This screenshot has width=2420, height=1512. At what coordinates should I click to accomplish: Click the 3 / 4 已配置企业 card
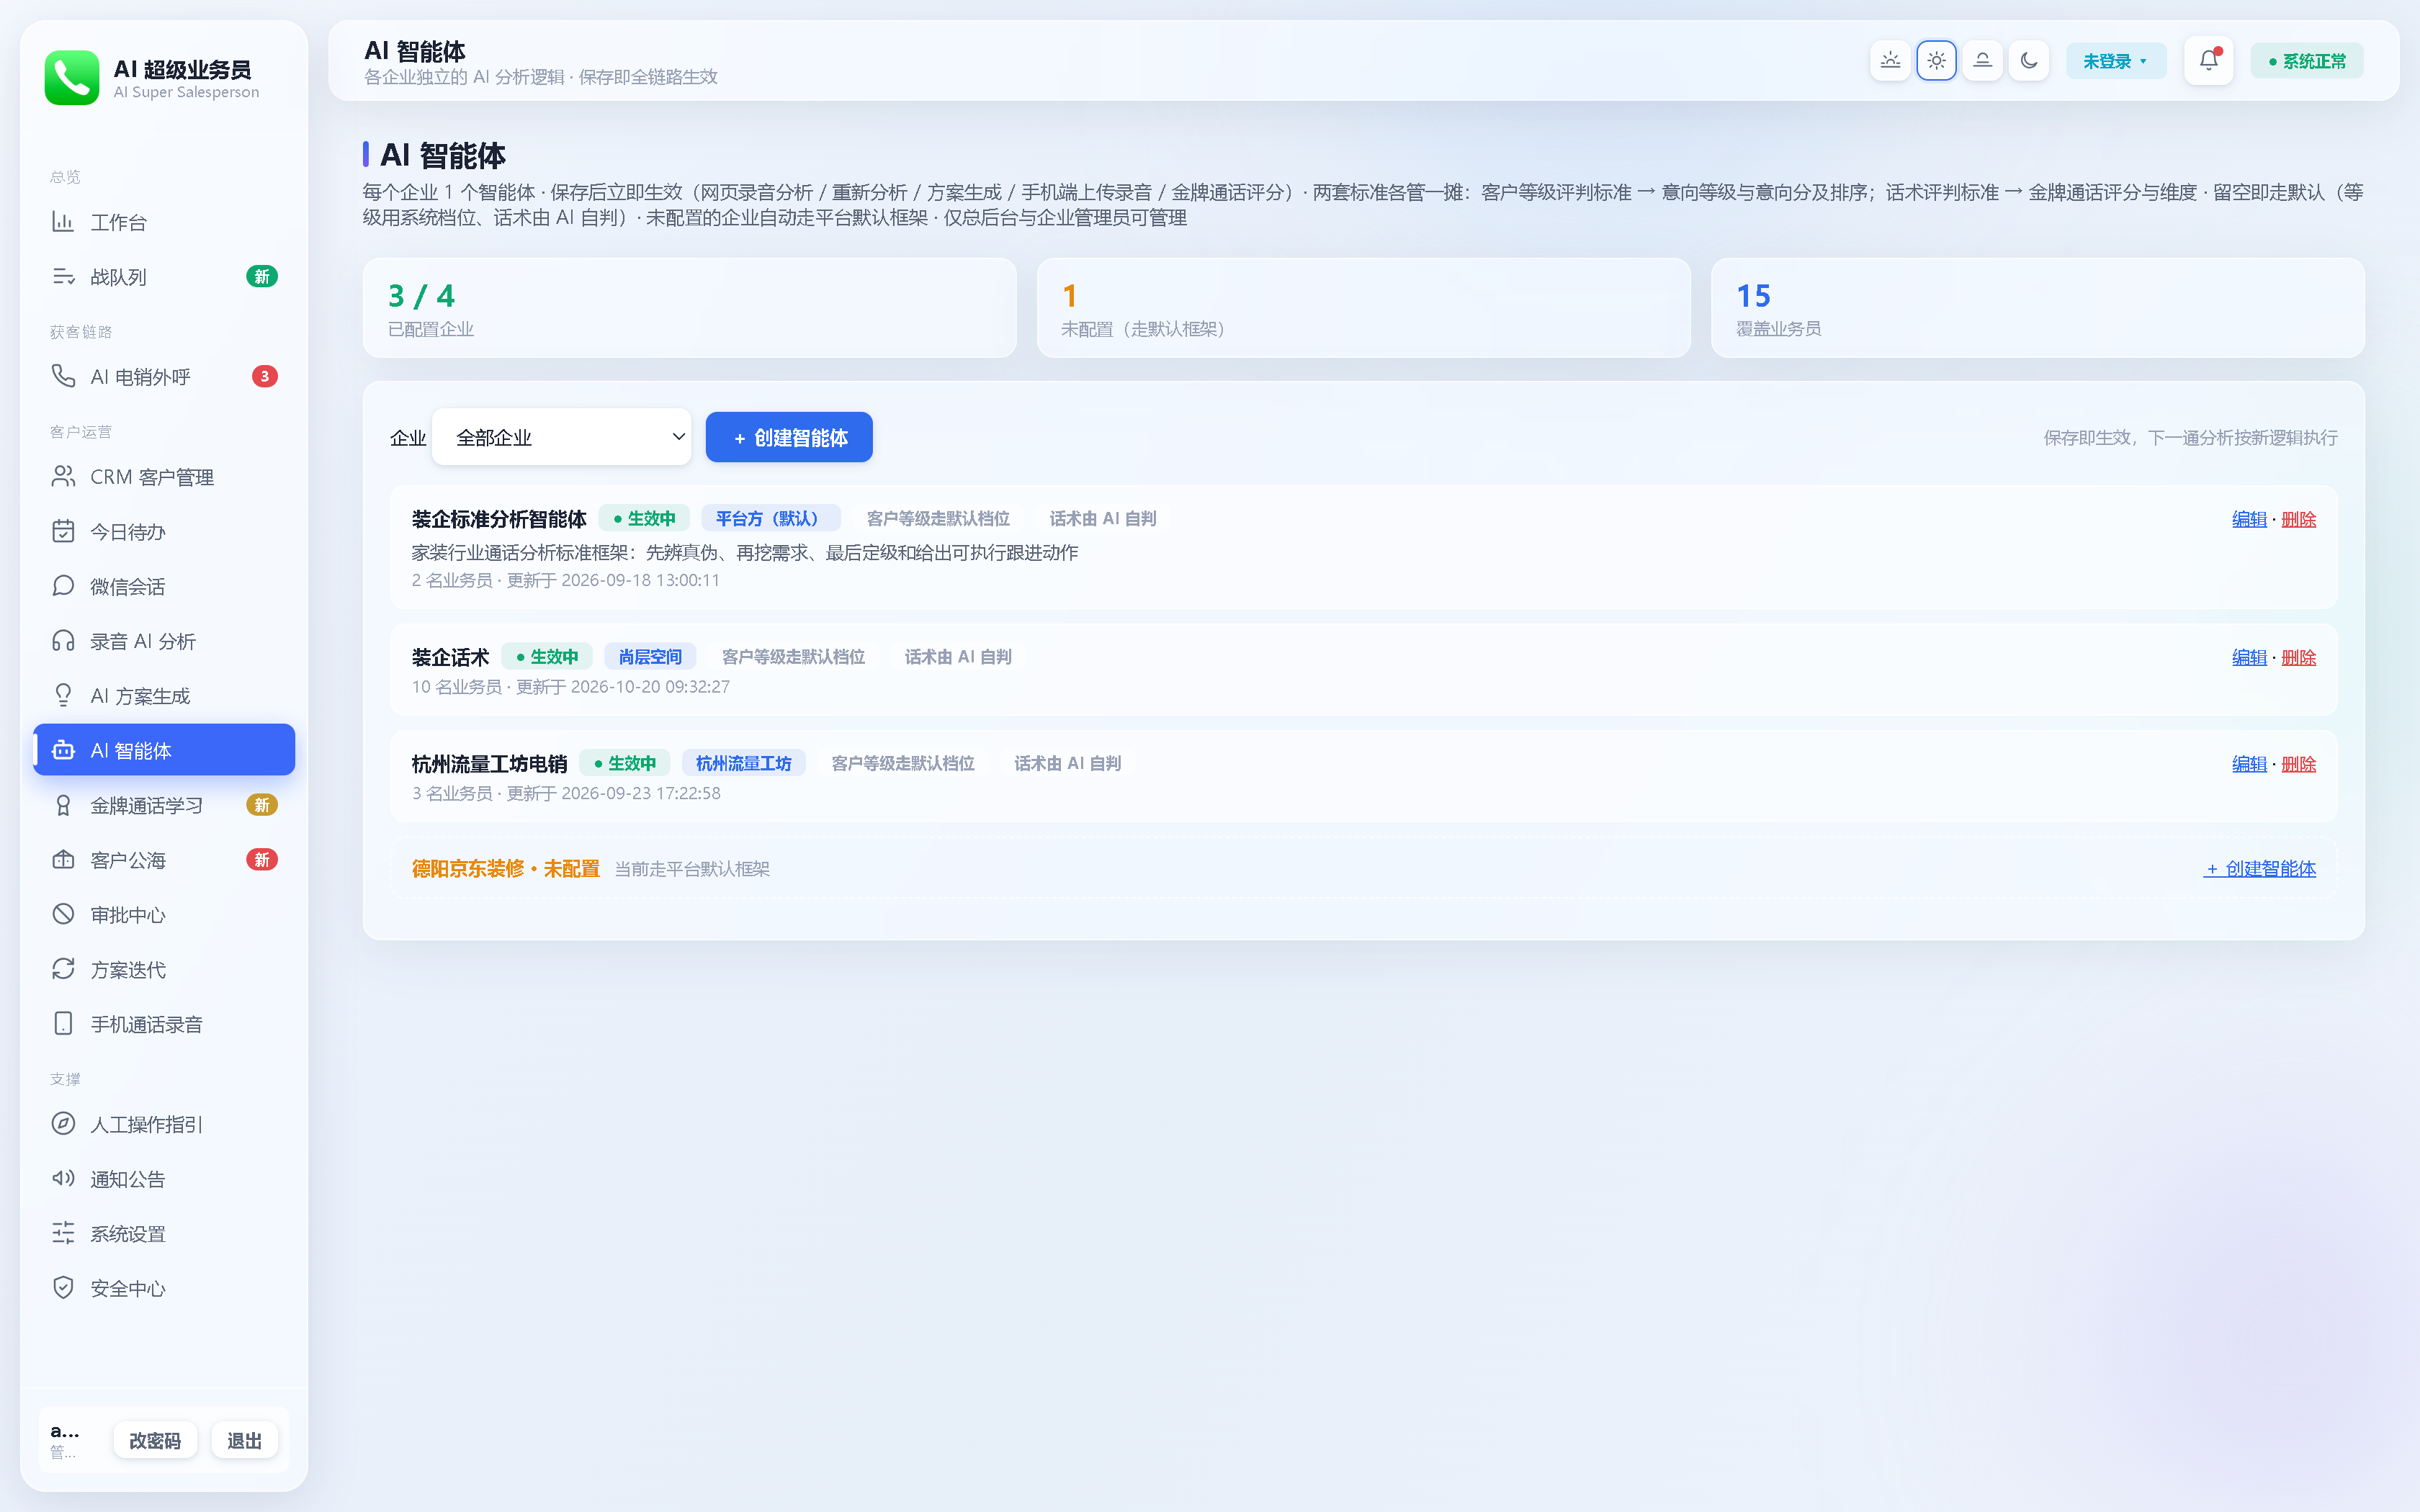pyautogui.click(x=690, y=308)
